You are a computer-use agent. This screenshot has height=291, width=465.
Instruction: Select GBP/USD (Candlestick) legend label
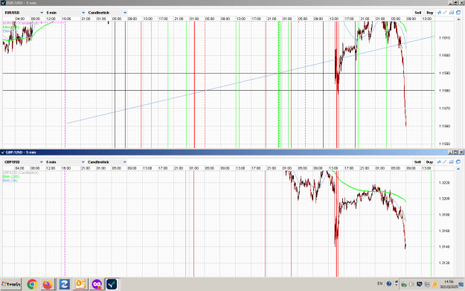coord(21,173)
